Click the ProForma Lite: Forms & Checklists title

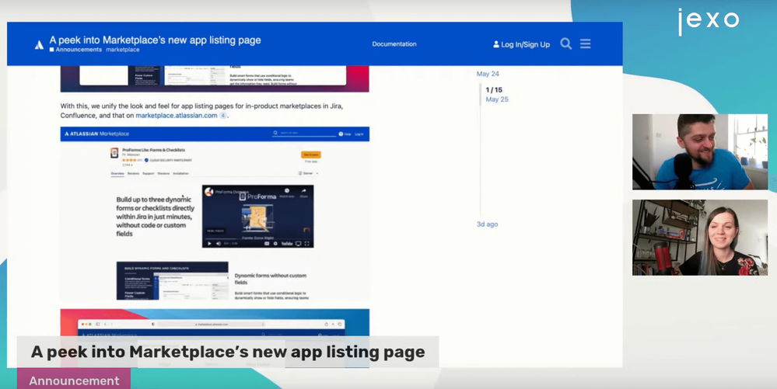[x=154, y=150]
